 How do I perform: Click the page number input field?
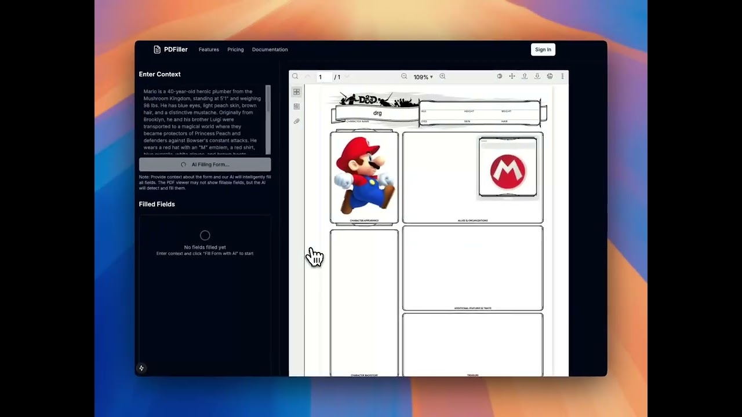point(323,77)
